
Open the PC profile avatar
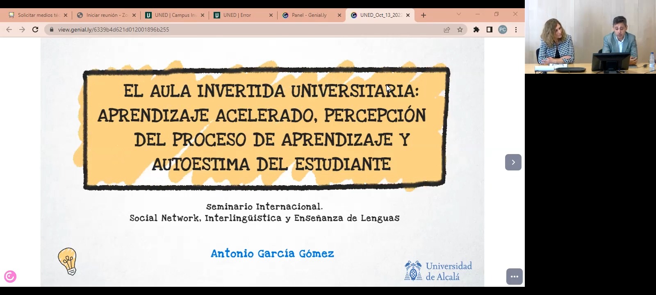(x=502, y=29)
